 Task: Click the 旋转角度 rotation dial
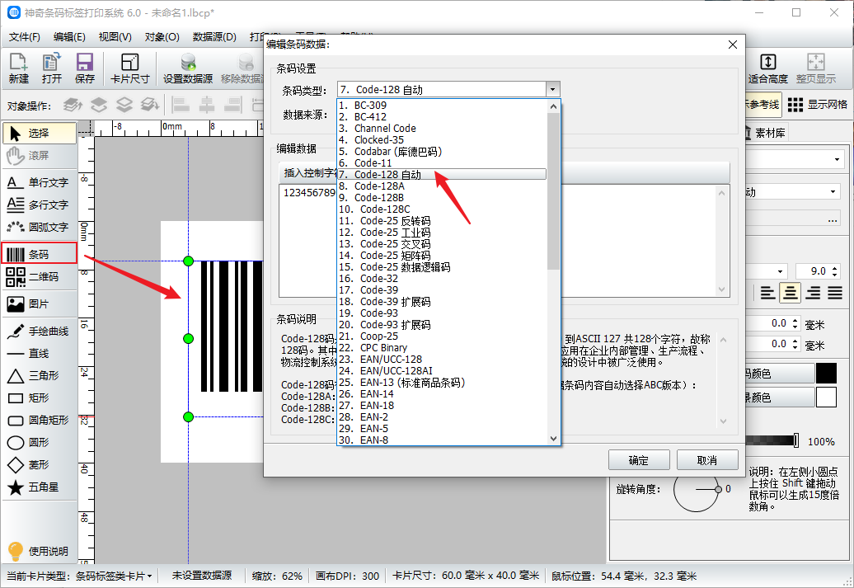696,489
